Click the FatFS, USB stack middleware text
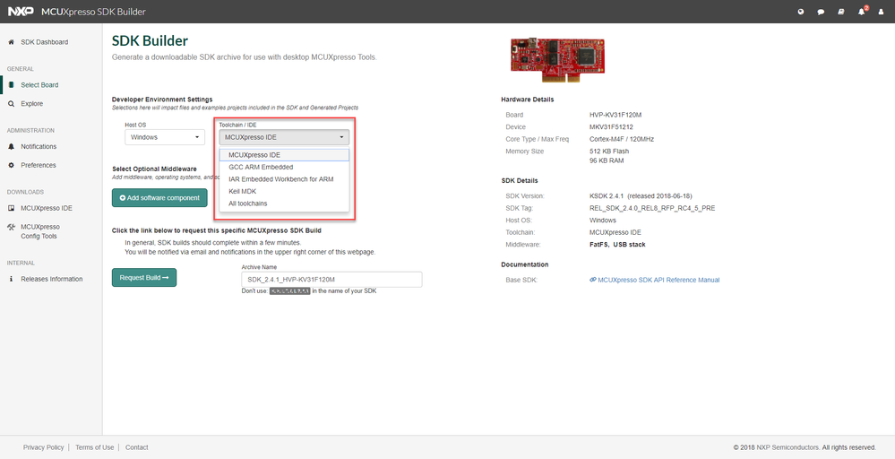This screenshot has height=459, width=895. coord(617,245)
